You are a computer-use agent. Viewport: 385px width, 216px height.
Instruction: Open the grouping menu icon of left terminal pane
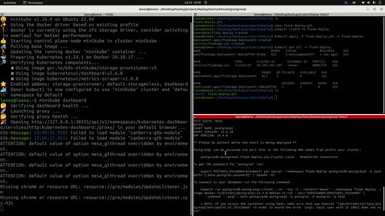2,14
